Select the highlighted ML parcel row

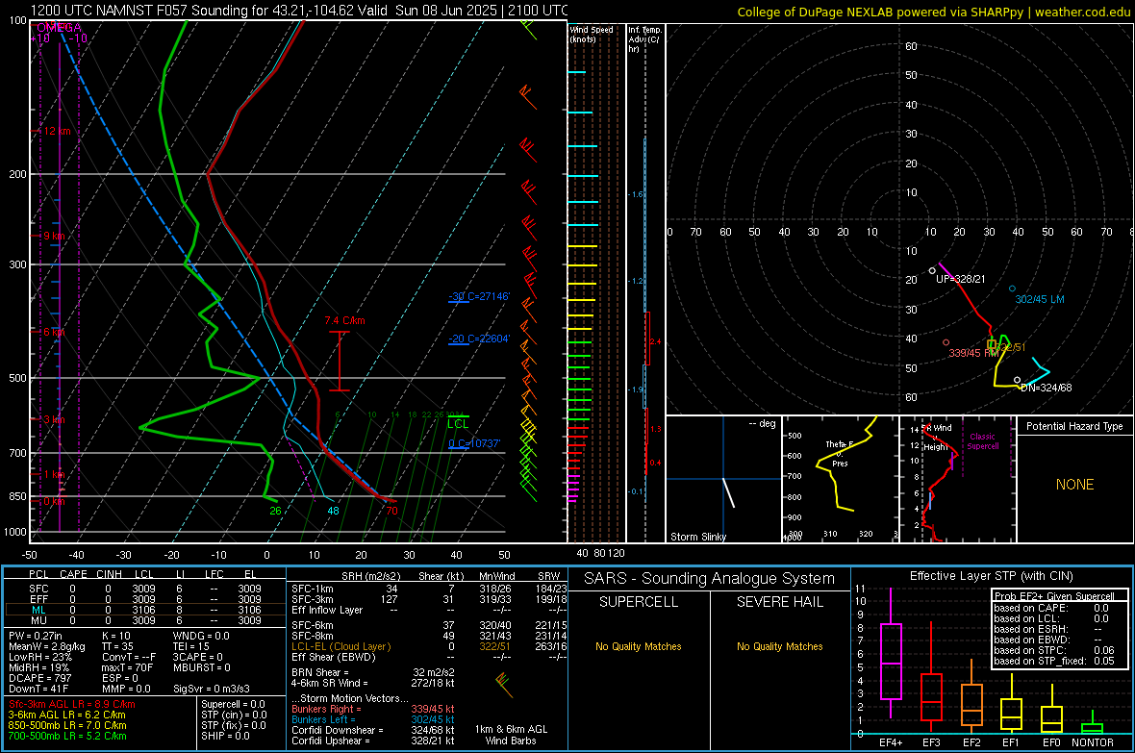(x=145, y=610)
